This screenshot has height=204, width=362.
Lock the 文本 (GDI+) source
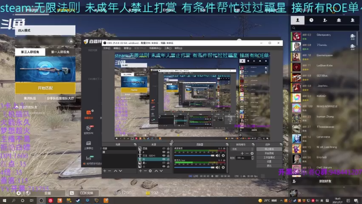[168, 156]
